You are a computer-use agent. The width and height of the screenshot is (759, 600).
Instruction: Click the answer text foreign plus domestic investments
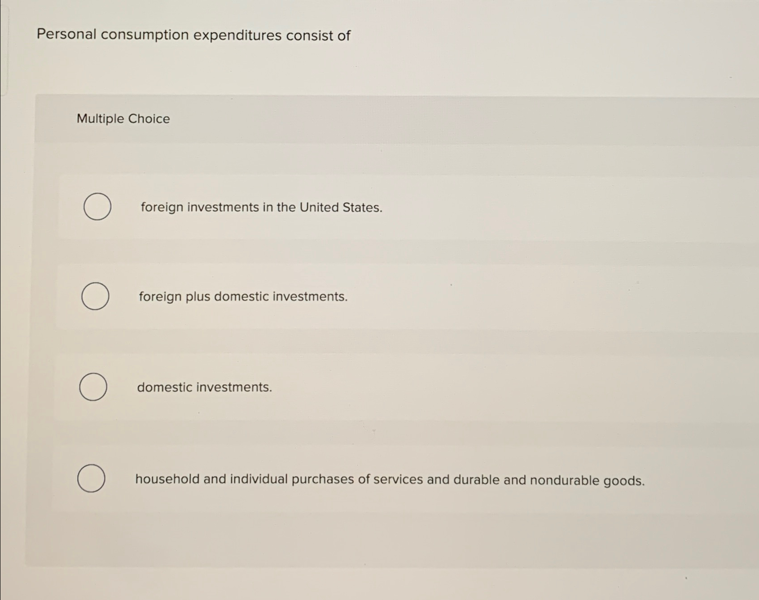pyautogui.click(x=242, y=296)
